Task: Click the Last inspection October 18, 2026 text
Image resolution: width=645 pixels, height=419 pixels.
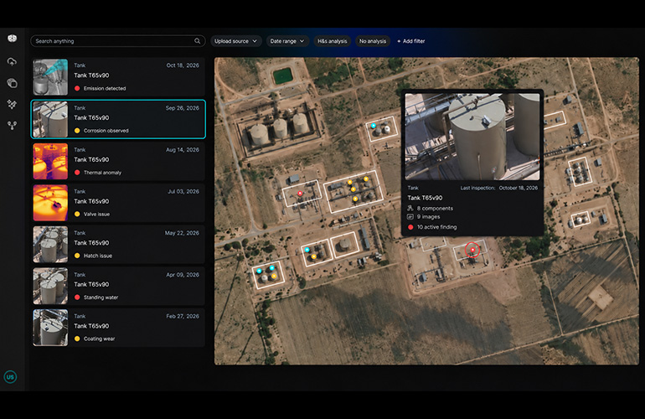Action: pyautogui.click(x=499, y=188)
